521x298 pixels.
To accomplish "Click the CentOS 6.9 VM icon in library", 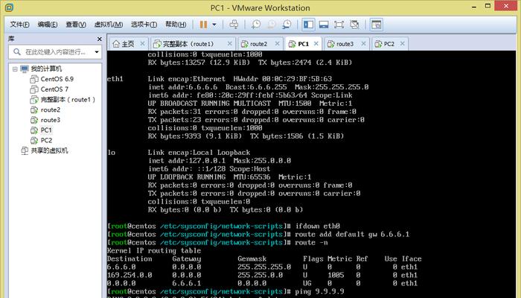I will 34,79.
